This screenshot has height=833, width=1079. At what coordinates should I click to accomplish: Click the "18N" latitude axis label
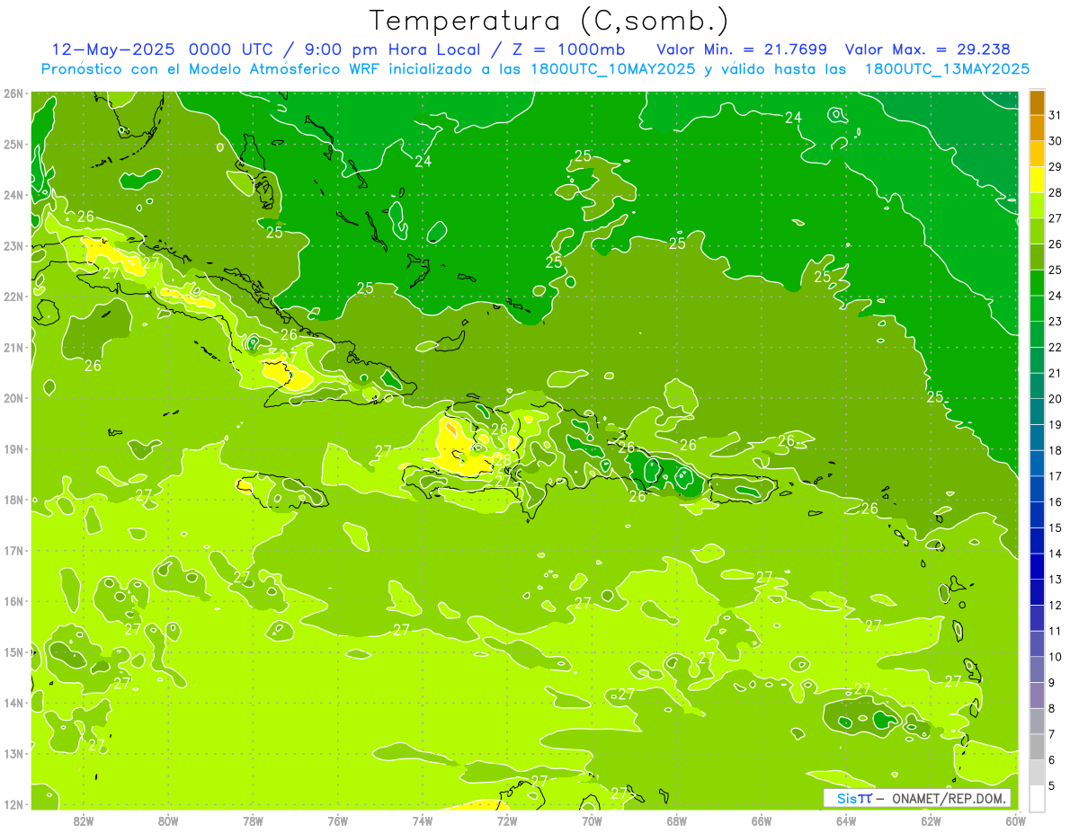(13, 500)
